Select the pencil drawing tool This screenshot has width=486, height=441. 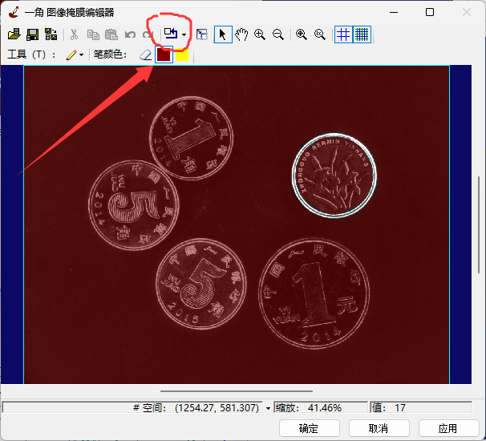(71, 55)
